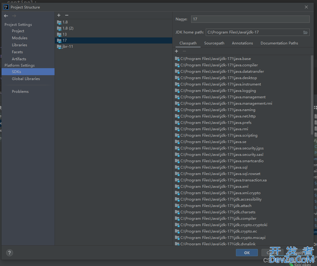317x266 pixels.
Task: Select the 1.8 (2) SDK entry
Action: coord(113,28)
